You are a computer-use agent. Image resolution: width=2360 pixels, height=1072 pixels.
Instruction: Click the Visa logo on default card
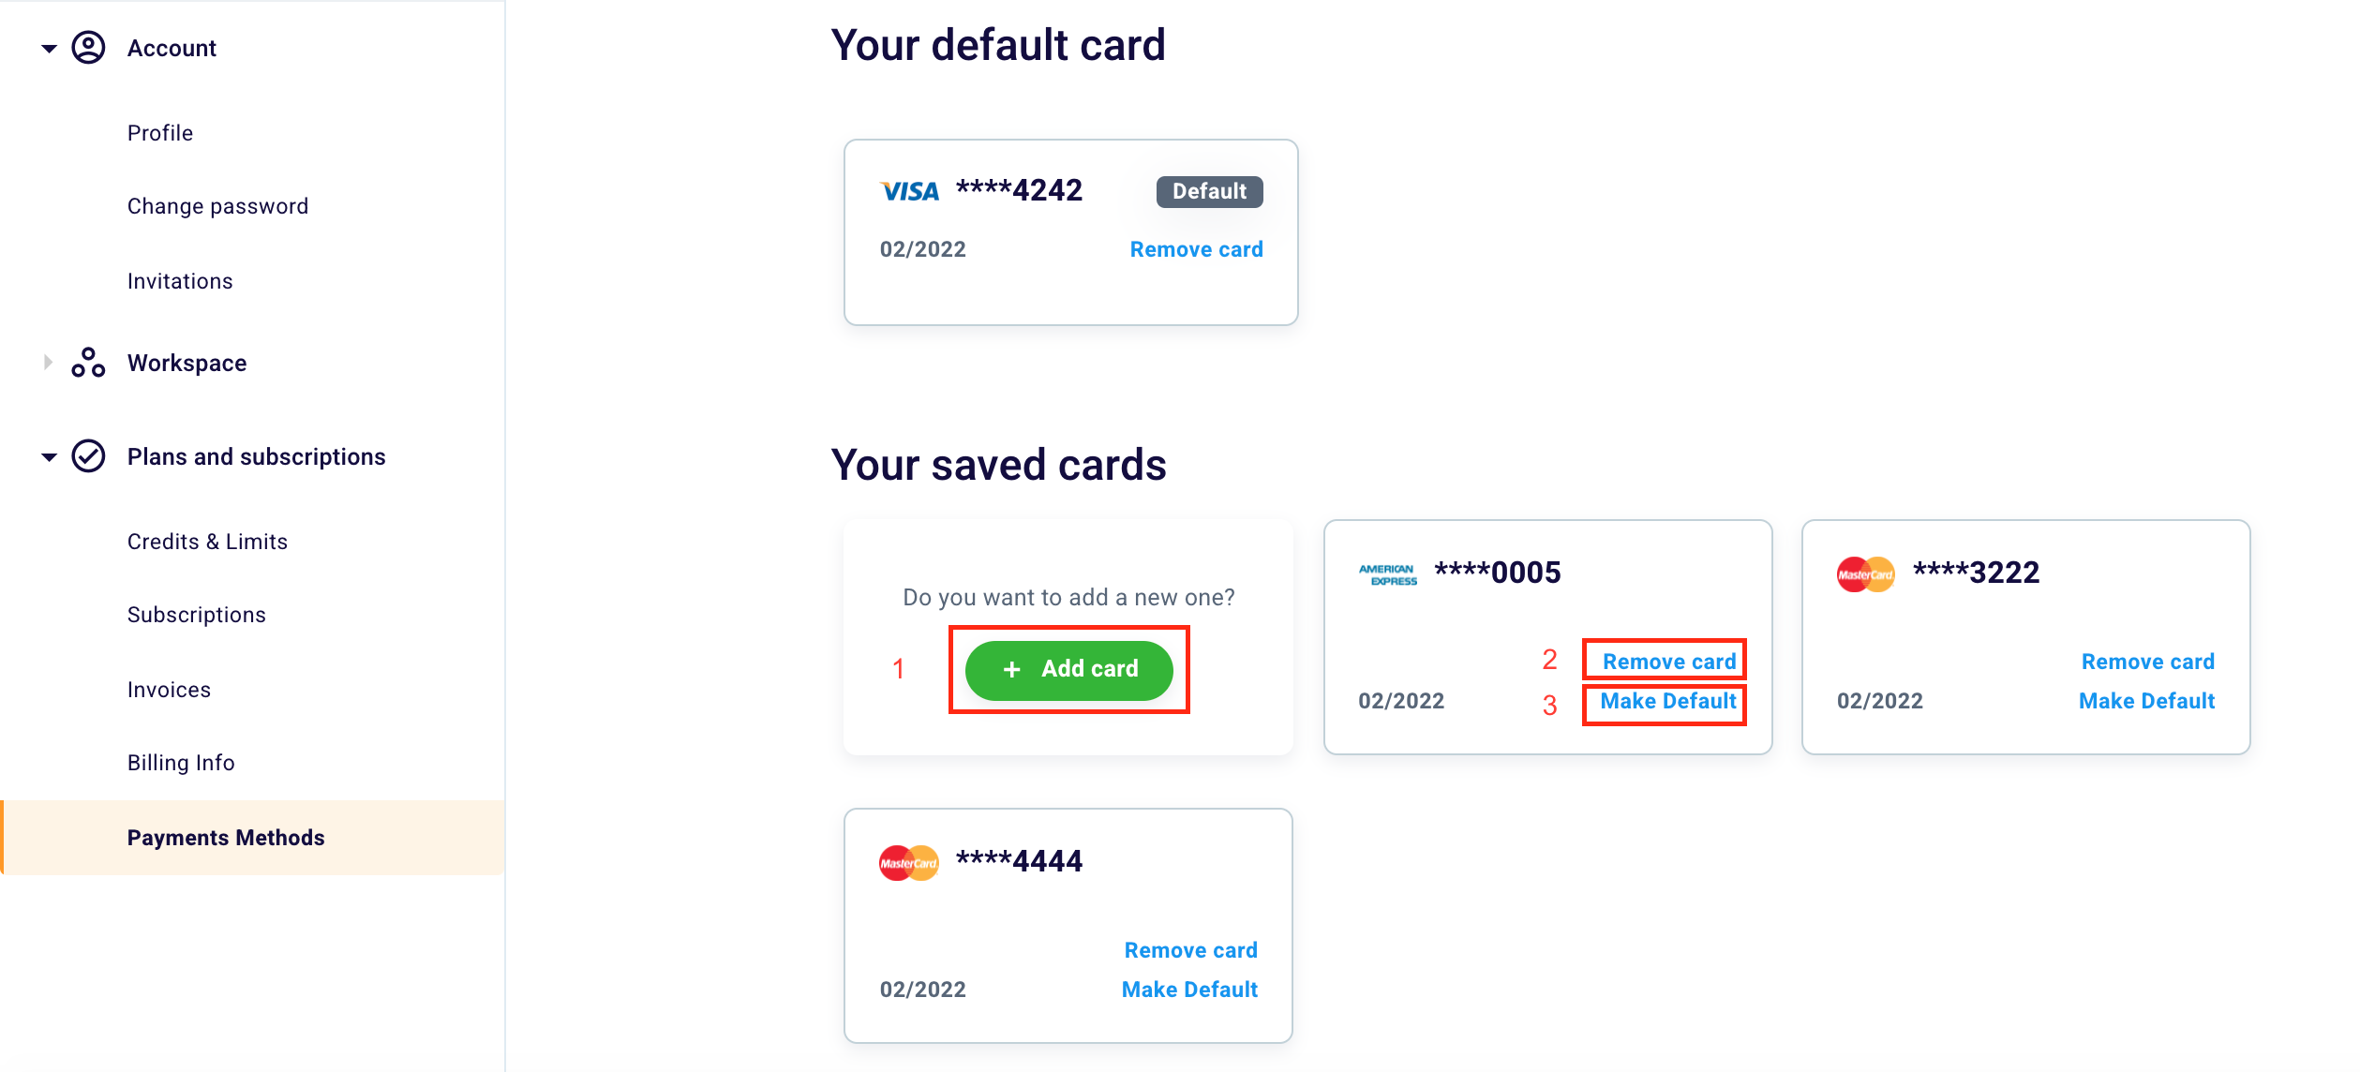click(x=909, y=191)
